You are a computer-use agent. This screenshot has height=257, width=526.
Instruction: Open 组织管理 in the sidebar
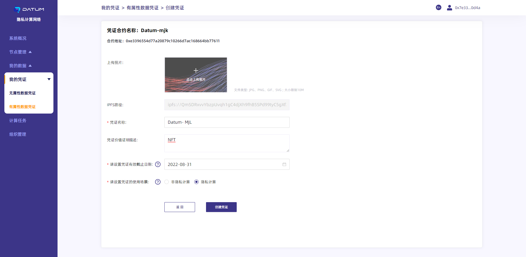coord(18,134)
